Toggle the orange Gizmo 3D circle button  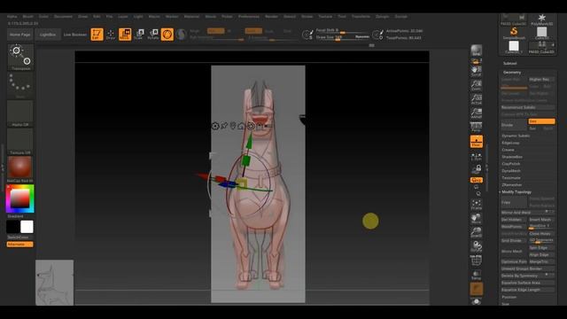(167, 34)
